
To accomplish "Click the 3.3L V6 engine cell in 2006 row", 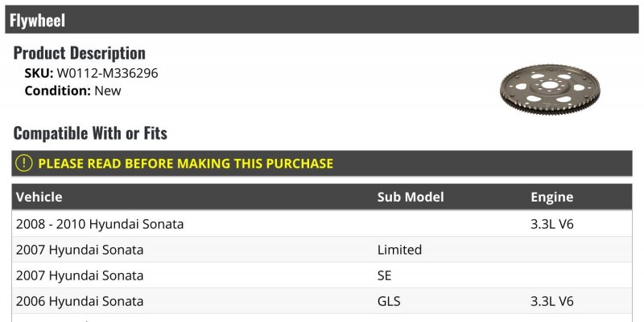I will click(551, 301).
